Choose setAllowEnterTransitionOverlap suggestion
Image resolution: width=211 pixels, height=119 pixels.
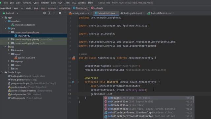pos(148,112)
